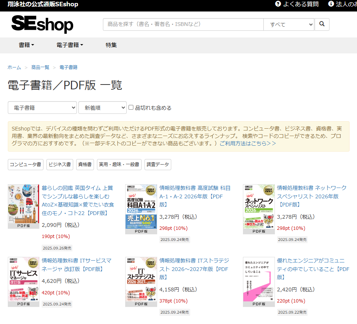357x324 pixels.
Task: Click the 優れたエンジニア book cover thumbnail
Action: [x=259, y=282]
